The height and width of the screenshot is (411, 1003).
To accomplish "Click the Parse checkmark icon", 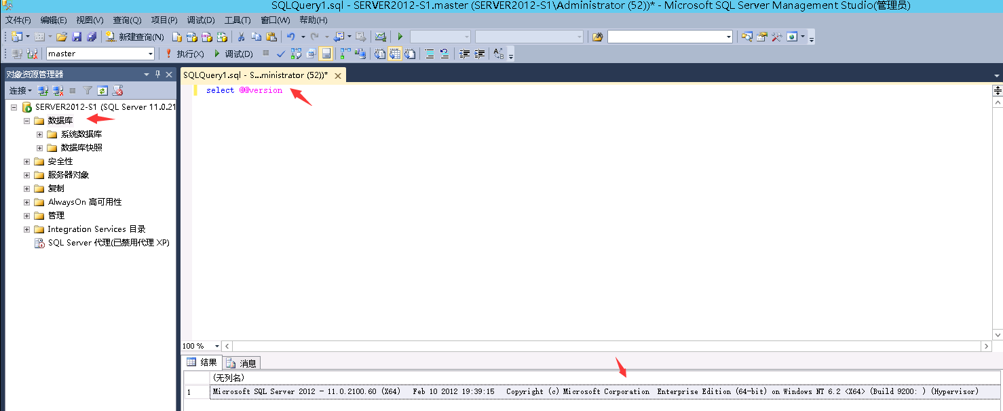I will click(x=280, y=54).
